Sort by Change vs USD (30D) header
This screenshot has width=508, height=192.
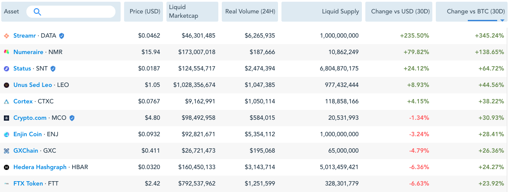(399, 12)
